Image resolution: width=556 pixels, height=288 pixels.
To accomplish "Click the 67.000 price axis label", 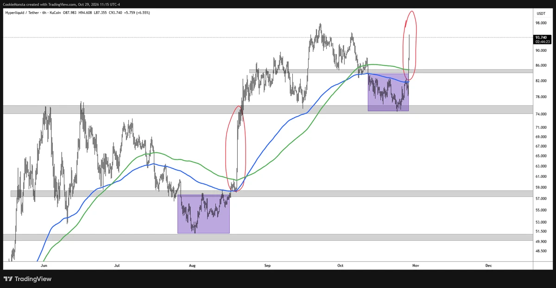I will [541, 146].
